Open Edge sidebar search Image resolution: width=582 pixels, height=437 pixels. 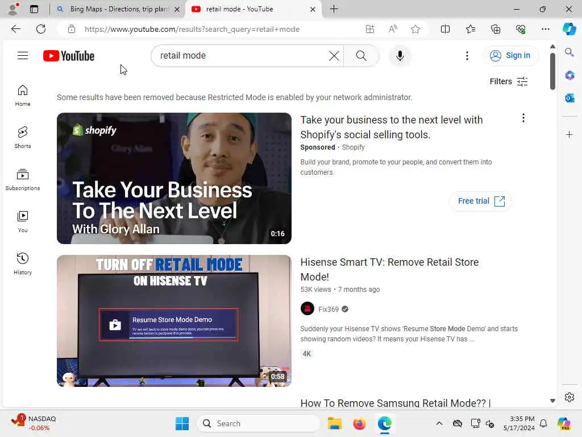pos(569,52)
